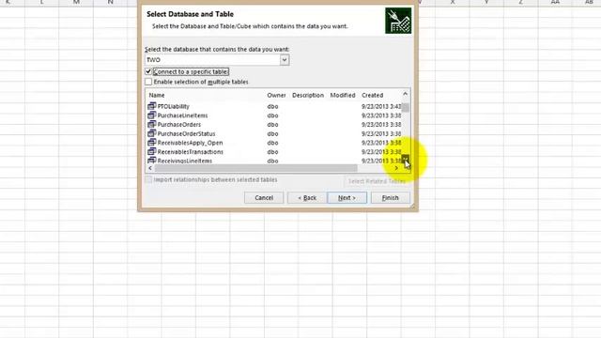Open the TWO database dropdown

(285, 60)
